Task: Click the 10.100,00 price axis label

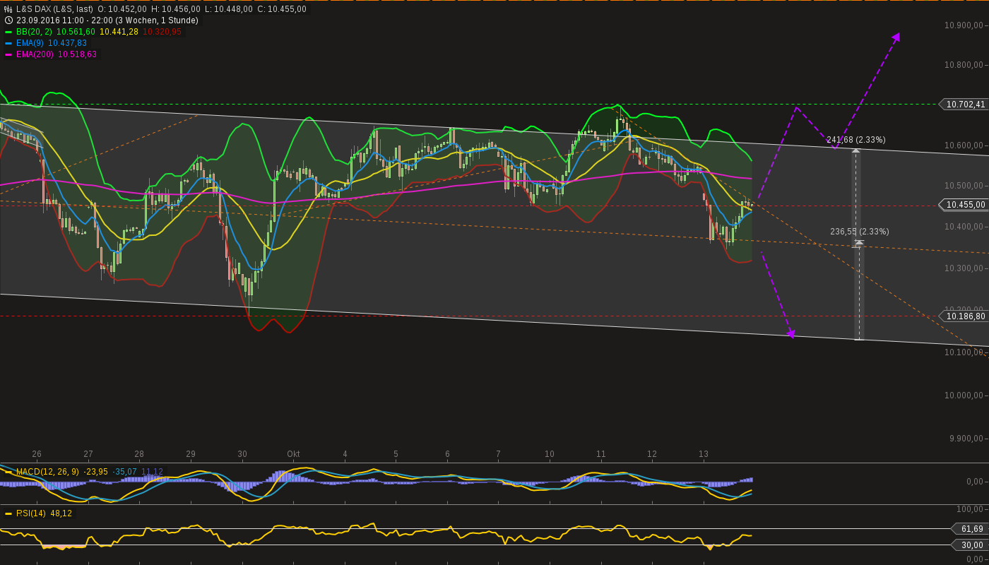Action: (964, 352)
